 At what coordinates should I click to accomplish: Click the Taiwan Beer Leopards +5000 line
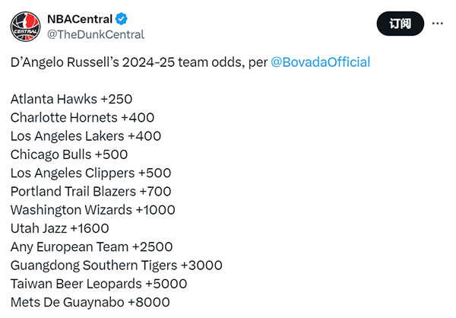point(99,284)
